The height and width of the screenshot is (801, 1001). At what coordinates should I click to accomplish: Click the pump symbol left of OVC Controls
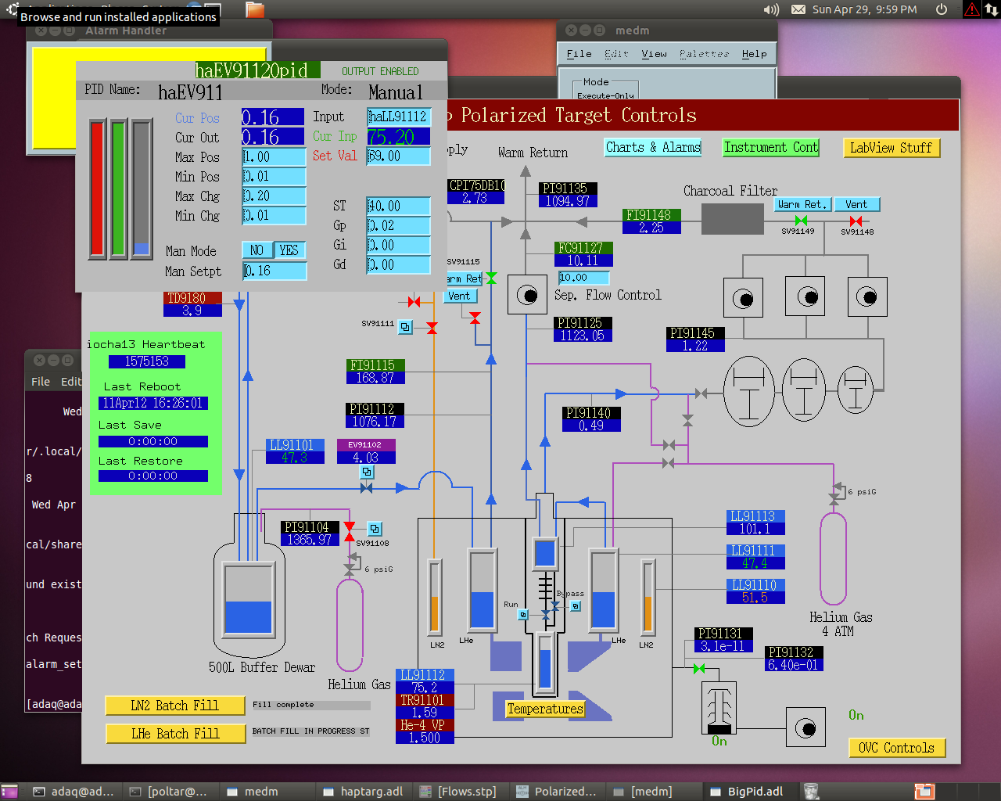pos(806,728)
